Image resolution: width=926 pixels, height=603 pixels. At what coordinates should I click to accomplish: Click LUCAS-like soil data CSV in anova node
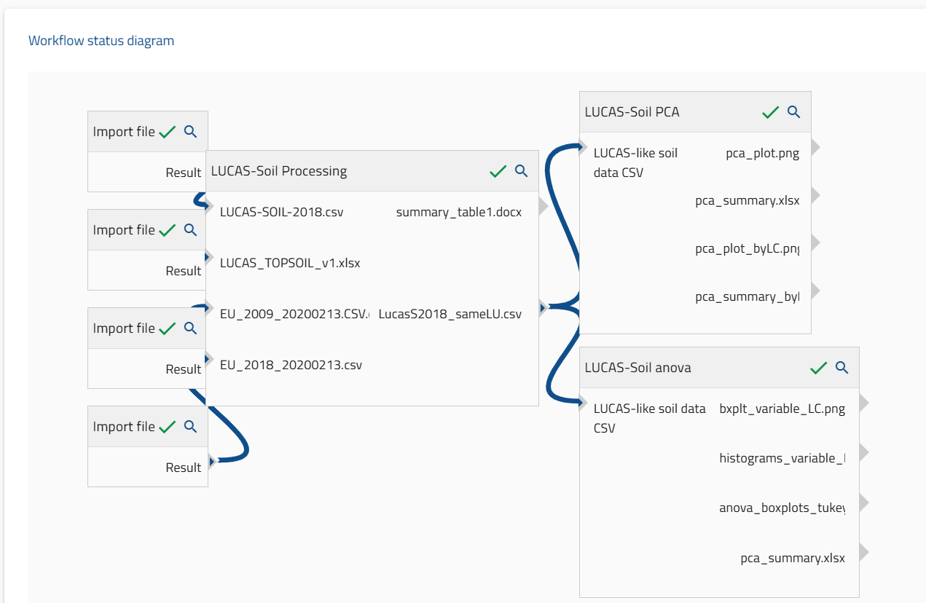(650, 419)
